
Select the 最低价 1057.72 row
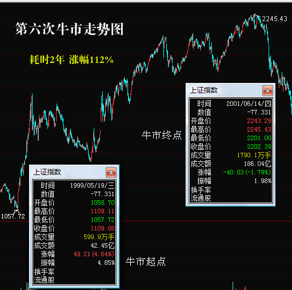tap(74, 220)
